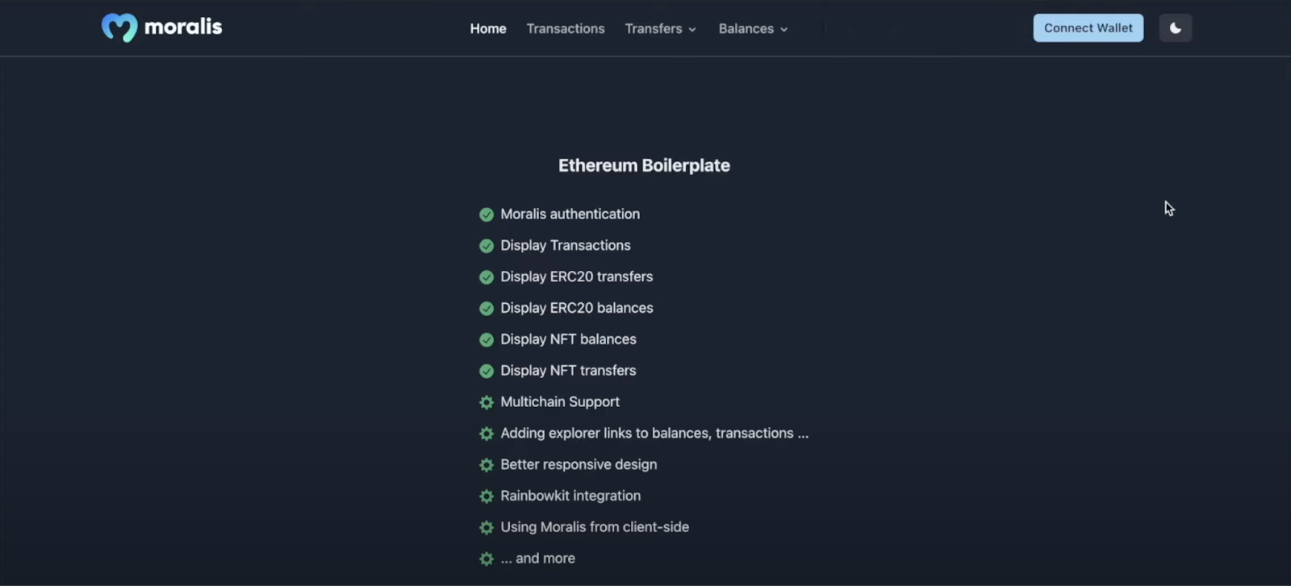The width and height of the screenshot is (1291, 586).
Task: Click gear icon next to Rainbowkit integration
Action: (487, 497)
